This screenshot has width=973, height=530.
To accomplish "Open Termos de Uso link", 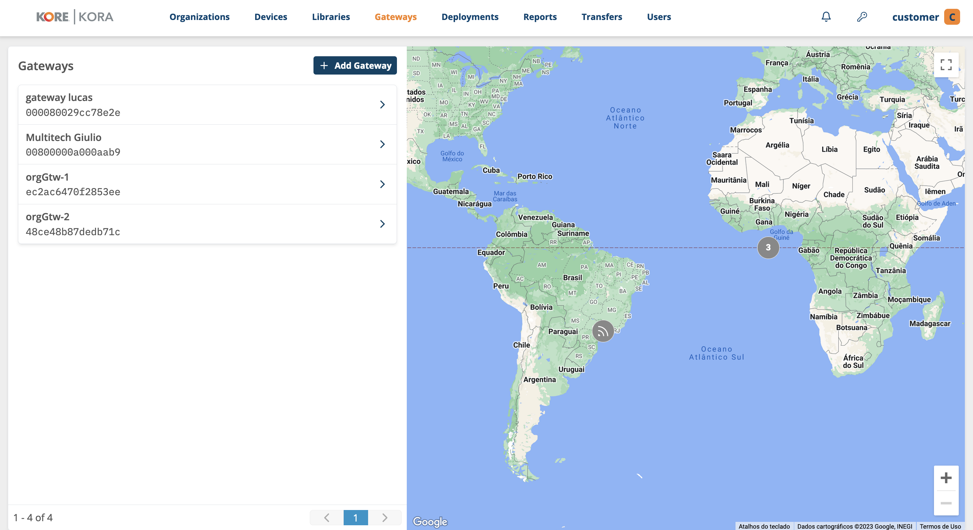I will 940,526.
